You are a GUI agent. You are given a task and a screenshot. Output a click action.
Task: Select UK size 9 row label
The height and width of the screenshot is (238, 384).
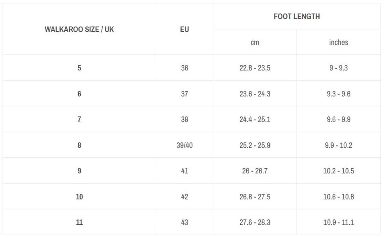point(79,171)
